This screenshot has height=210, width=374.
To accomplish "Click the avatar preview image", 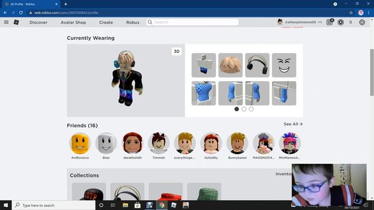I will 126,80.
